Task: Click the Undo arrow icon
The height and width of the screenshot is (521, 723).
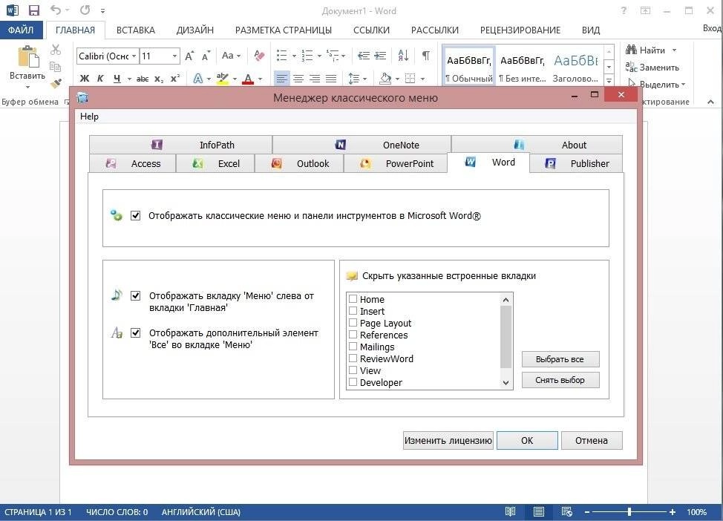Action: [56, 10]
